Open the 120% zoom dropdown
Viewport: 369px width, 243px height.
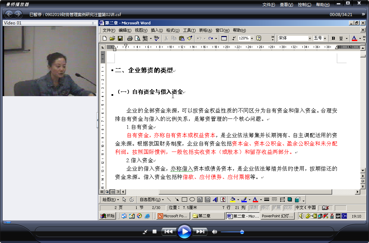(252, 38)
